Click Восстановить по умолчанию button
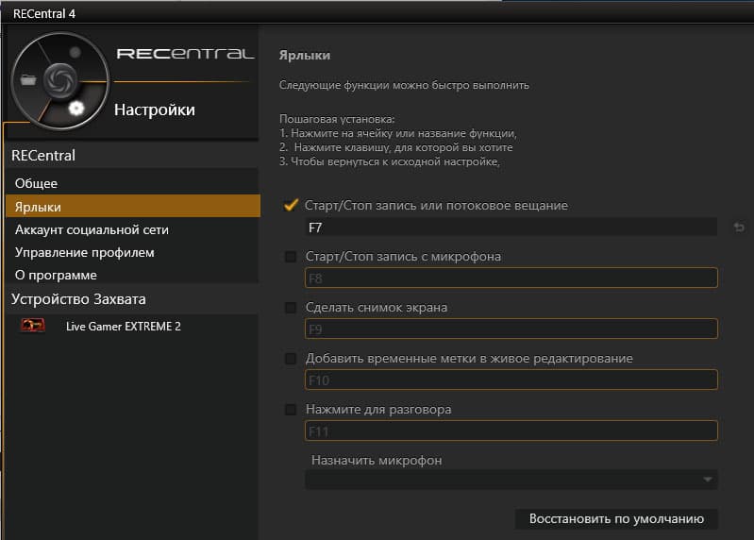The image size is (754, 540). click(x=617, y=519)
